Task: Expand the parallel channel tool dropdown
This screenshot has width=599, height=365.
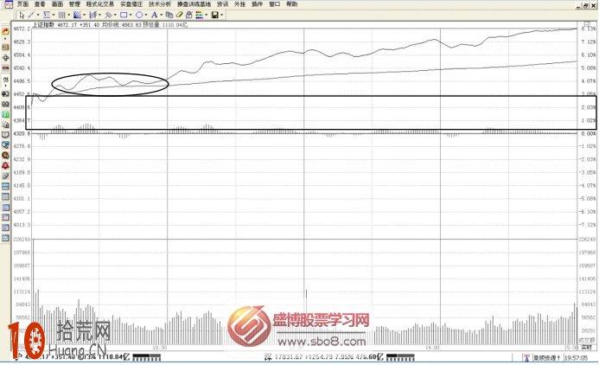Action: coord(115,15)
